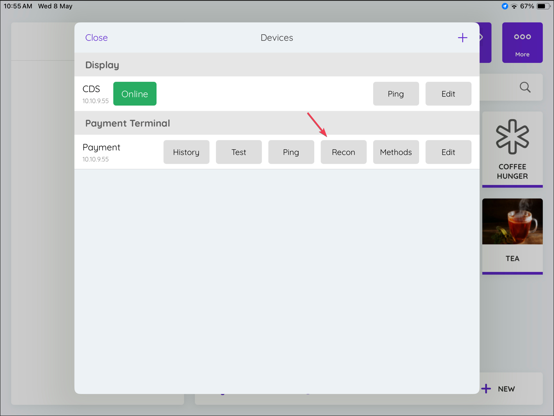This screenshot has height=416, width=554.
Task: Edit the CDS display settings
Action: point(448,94)
